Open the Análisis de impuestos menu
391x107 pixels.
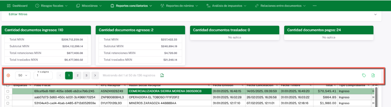tap(226, 6)
